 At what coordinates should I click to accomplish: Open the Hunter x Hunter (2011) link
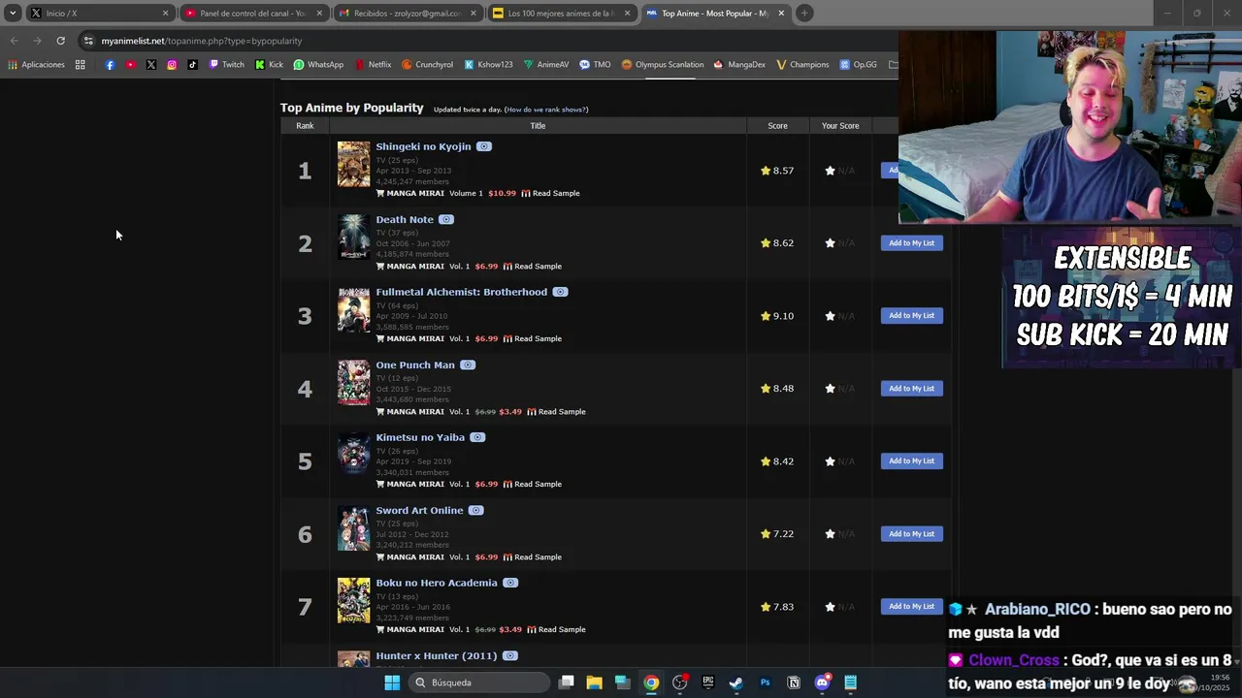tap(437, 655)
